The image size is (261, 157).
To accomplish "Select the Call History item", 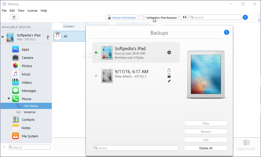I will point(26,106).
